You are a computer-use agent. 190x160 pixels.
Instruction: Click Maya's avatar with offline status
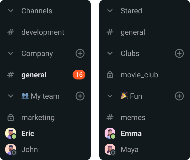click(x=110, y=149)
